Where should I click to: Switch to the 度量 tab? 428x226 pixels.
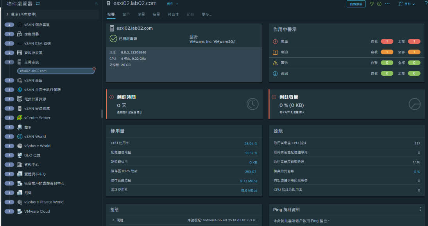(141, 14)
